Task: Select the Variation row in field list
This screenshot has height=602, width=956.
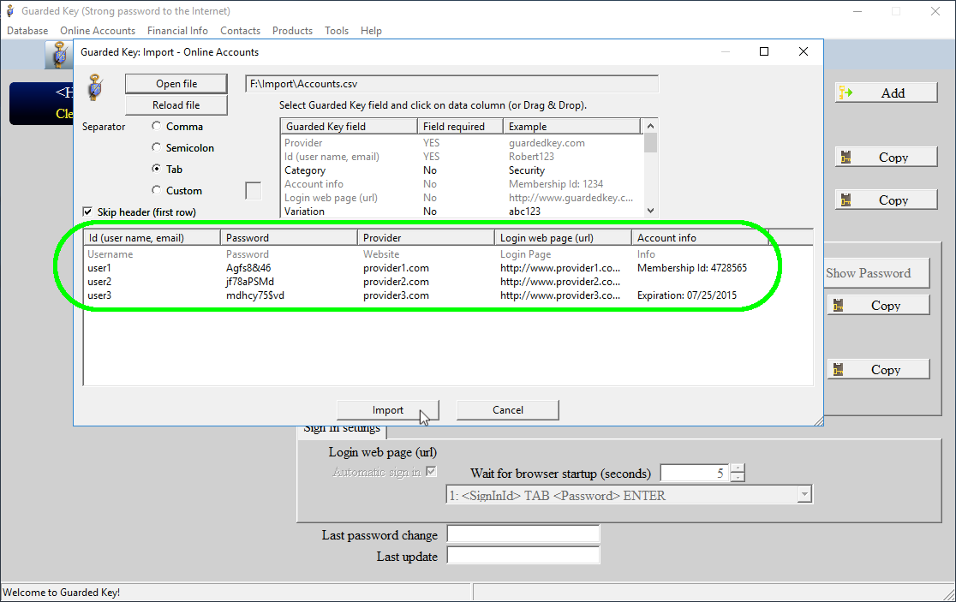Action: pyautogui.click(x=462, y=212)
